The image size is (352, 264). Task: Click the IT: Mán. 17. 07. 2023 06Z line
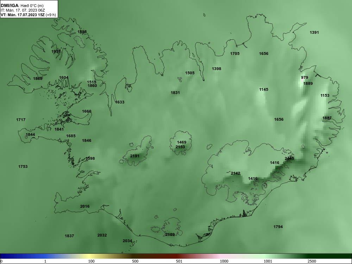click(x=23, y=10)
